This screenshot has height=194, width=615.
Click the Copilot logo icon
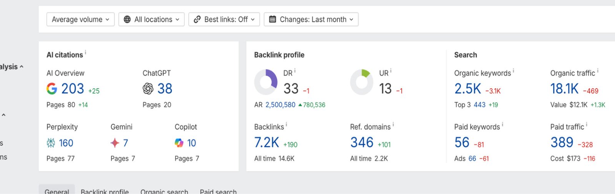tap(179, 143)
